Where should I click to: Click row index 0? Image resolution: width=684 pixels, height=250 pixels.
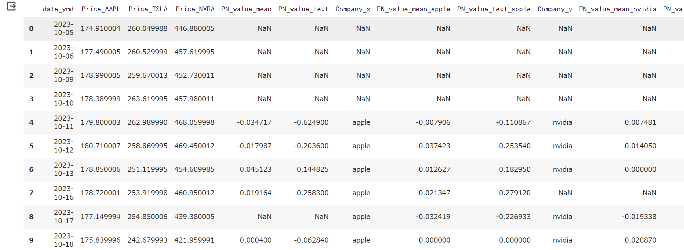click(x=31, y=29)
